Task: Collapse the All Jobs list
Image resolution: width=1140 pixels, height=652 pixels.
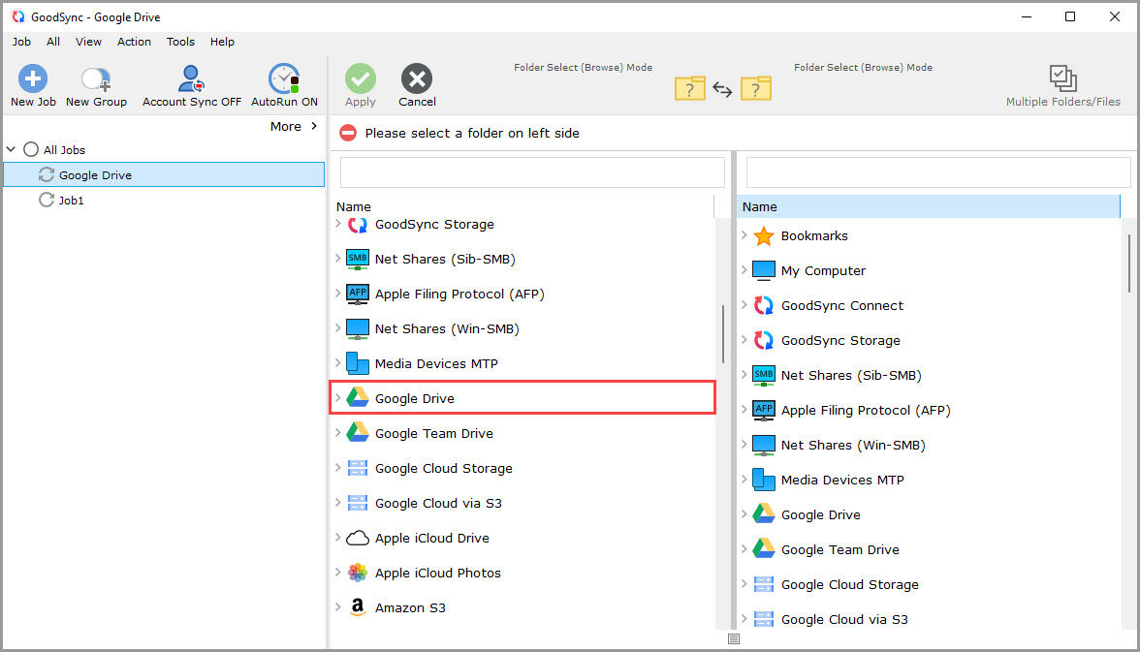Action: 10,149
